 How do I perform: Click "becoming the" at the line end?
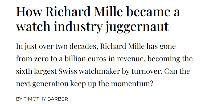170,59
